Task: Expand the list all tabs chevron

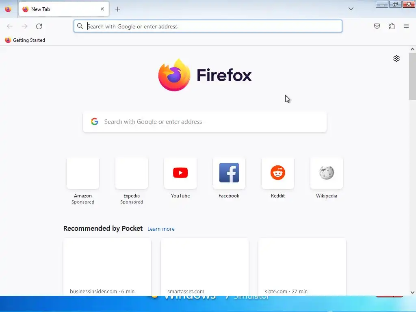Action: tap(351, 9)
